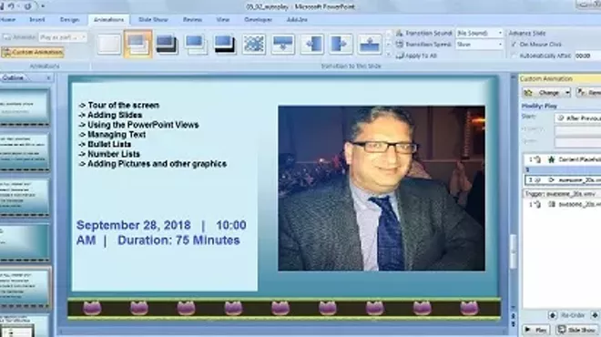This screenshot has height=337, width=601.
Task: Choose the fourth transition effect thumbnail
Action: tap(196, 44)
